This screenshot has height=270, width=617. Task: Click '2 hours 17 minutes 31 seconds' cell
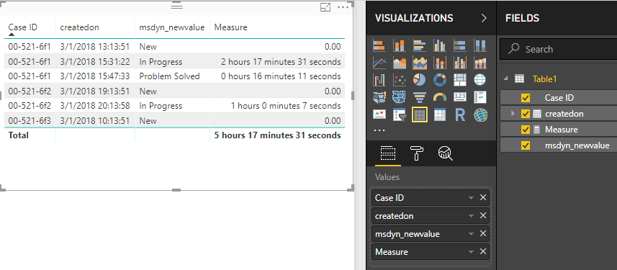[281, 62]
